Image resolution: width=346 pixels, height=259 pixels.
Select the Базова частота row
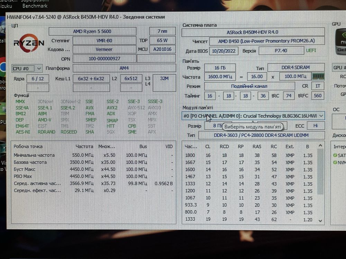pos(93,162)
